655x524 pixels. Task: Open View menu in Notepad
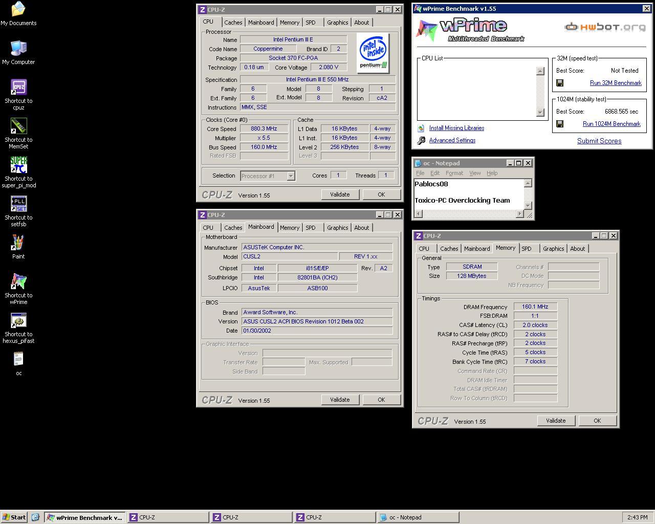[x=475, y=173]
